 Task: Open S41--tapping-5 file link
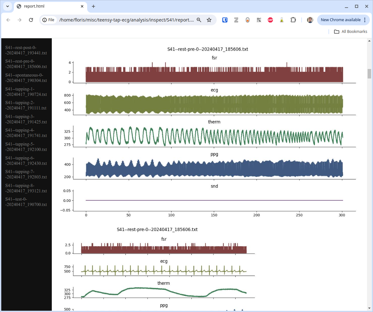click(26, 147)
